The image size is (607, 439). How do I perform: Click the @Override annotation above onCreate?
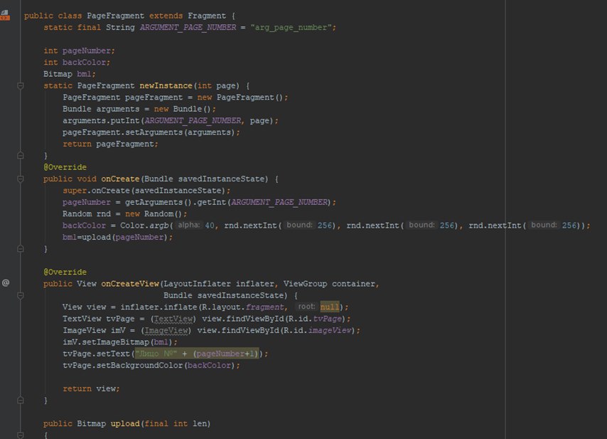tap(65, 167)
